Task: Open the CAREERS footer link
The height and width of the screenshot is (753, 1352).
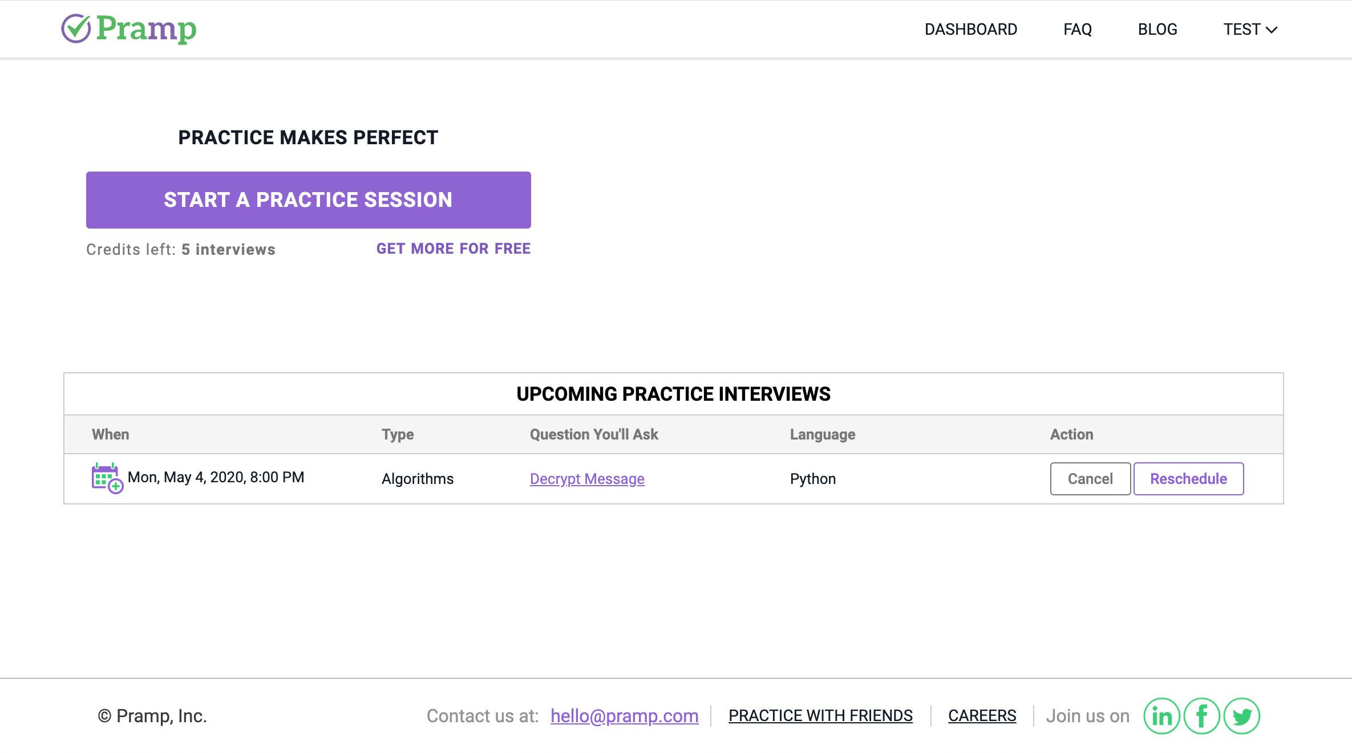Action: pyautogui.click(x=982, y=716)
